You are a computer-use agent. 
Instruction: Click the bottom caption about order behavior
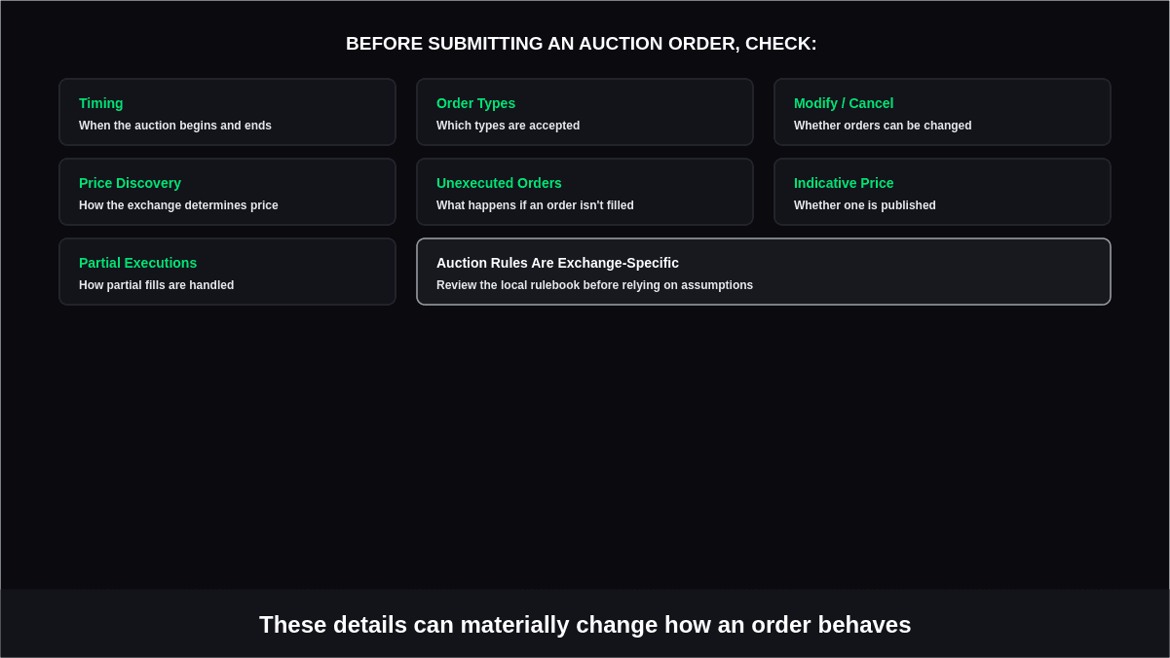tap(585, 625)
